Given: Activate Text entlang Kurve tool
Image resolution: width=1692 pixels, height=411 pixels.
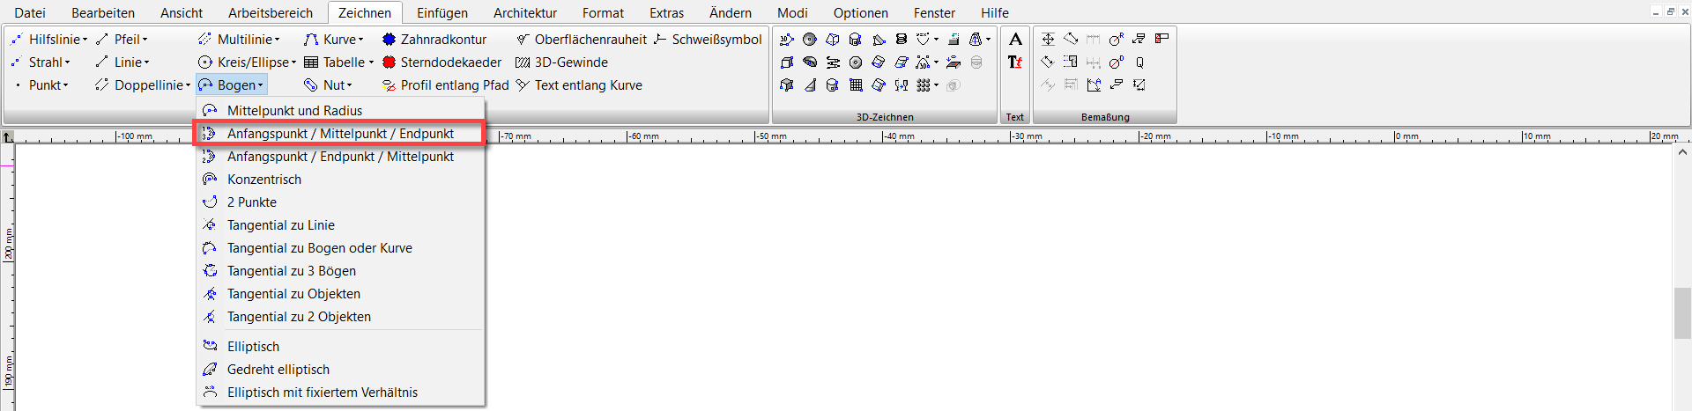Looking at the screenshot, I should click(579, 85).
